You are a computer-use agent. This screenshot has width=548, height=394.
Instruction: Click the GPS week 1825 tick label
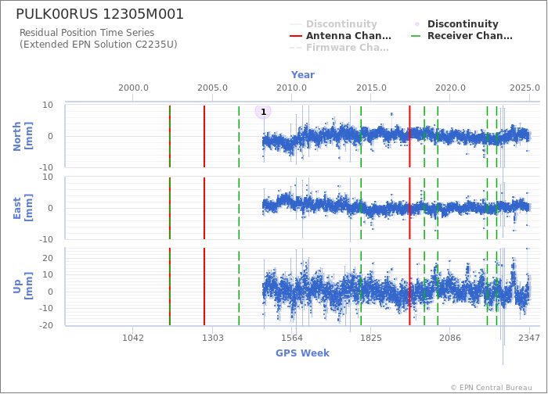click(x=371, y=338)
